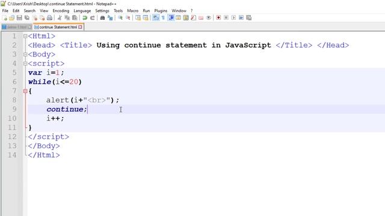The height and width of the screenshot is (216, 385).
Task: Open the Settings menu
Action: coord(102,11)
